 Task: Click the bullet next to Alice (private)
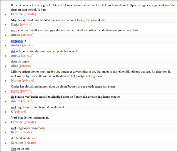coord(5,66)
